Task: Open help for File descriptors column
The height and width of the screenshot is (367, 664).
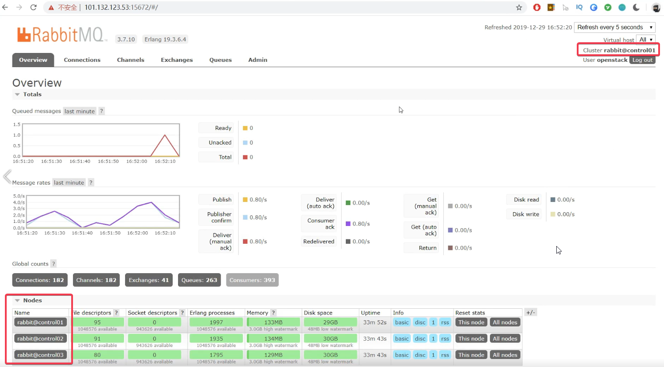Action: (116, 313)
